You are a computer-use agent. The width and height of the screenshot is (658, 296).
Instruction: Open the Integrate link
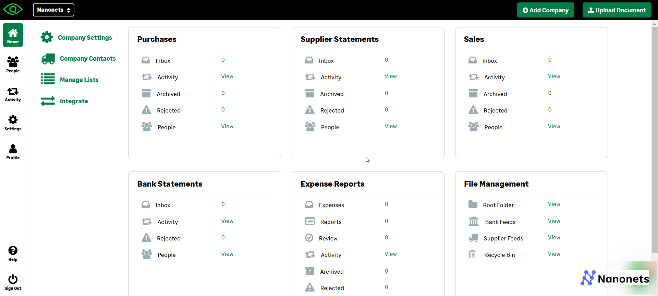64,101
